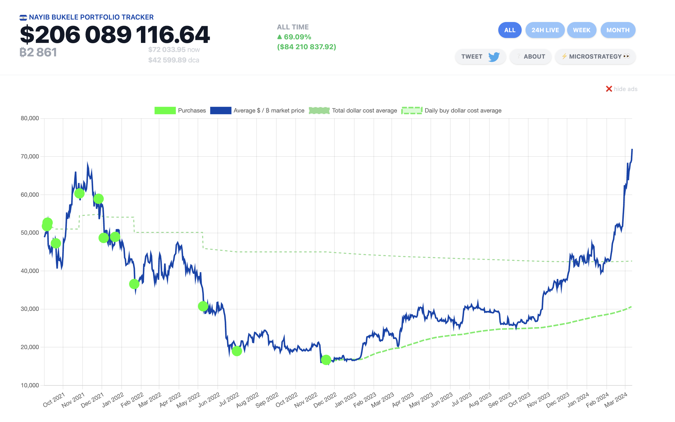Open Nayib Bukele Portfolio Tracker title link
Screen dimensions: 675x422
(x=91, y=17)
